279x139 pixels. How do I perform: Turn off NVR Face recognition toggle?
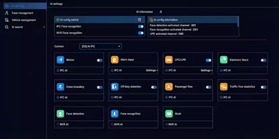[141, 33]
